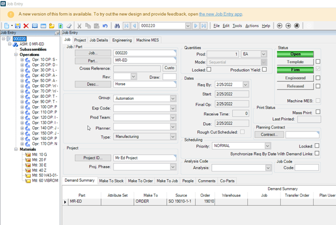Open the Planner dropdown
Screen dimensions: 336x225
tap(173, 127)
